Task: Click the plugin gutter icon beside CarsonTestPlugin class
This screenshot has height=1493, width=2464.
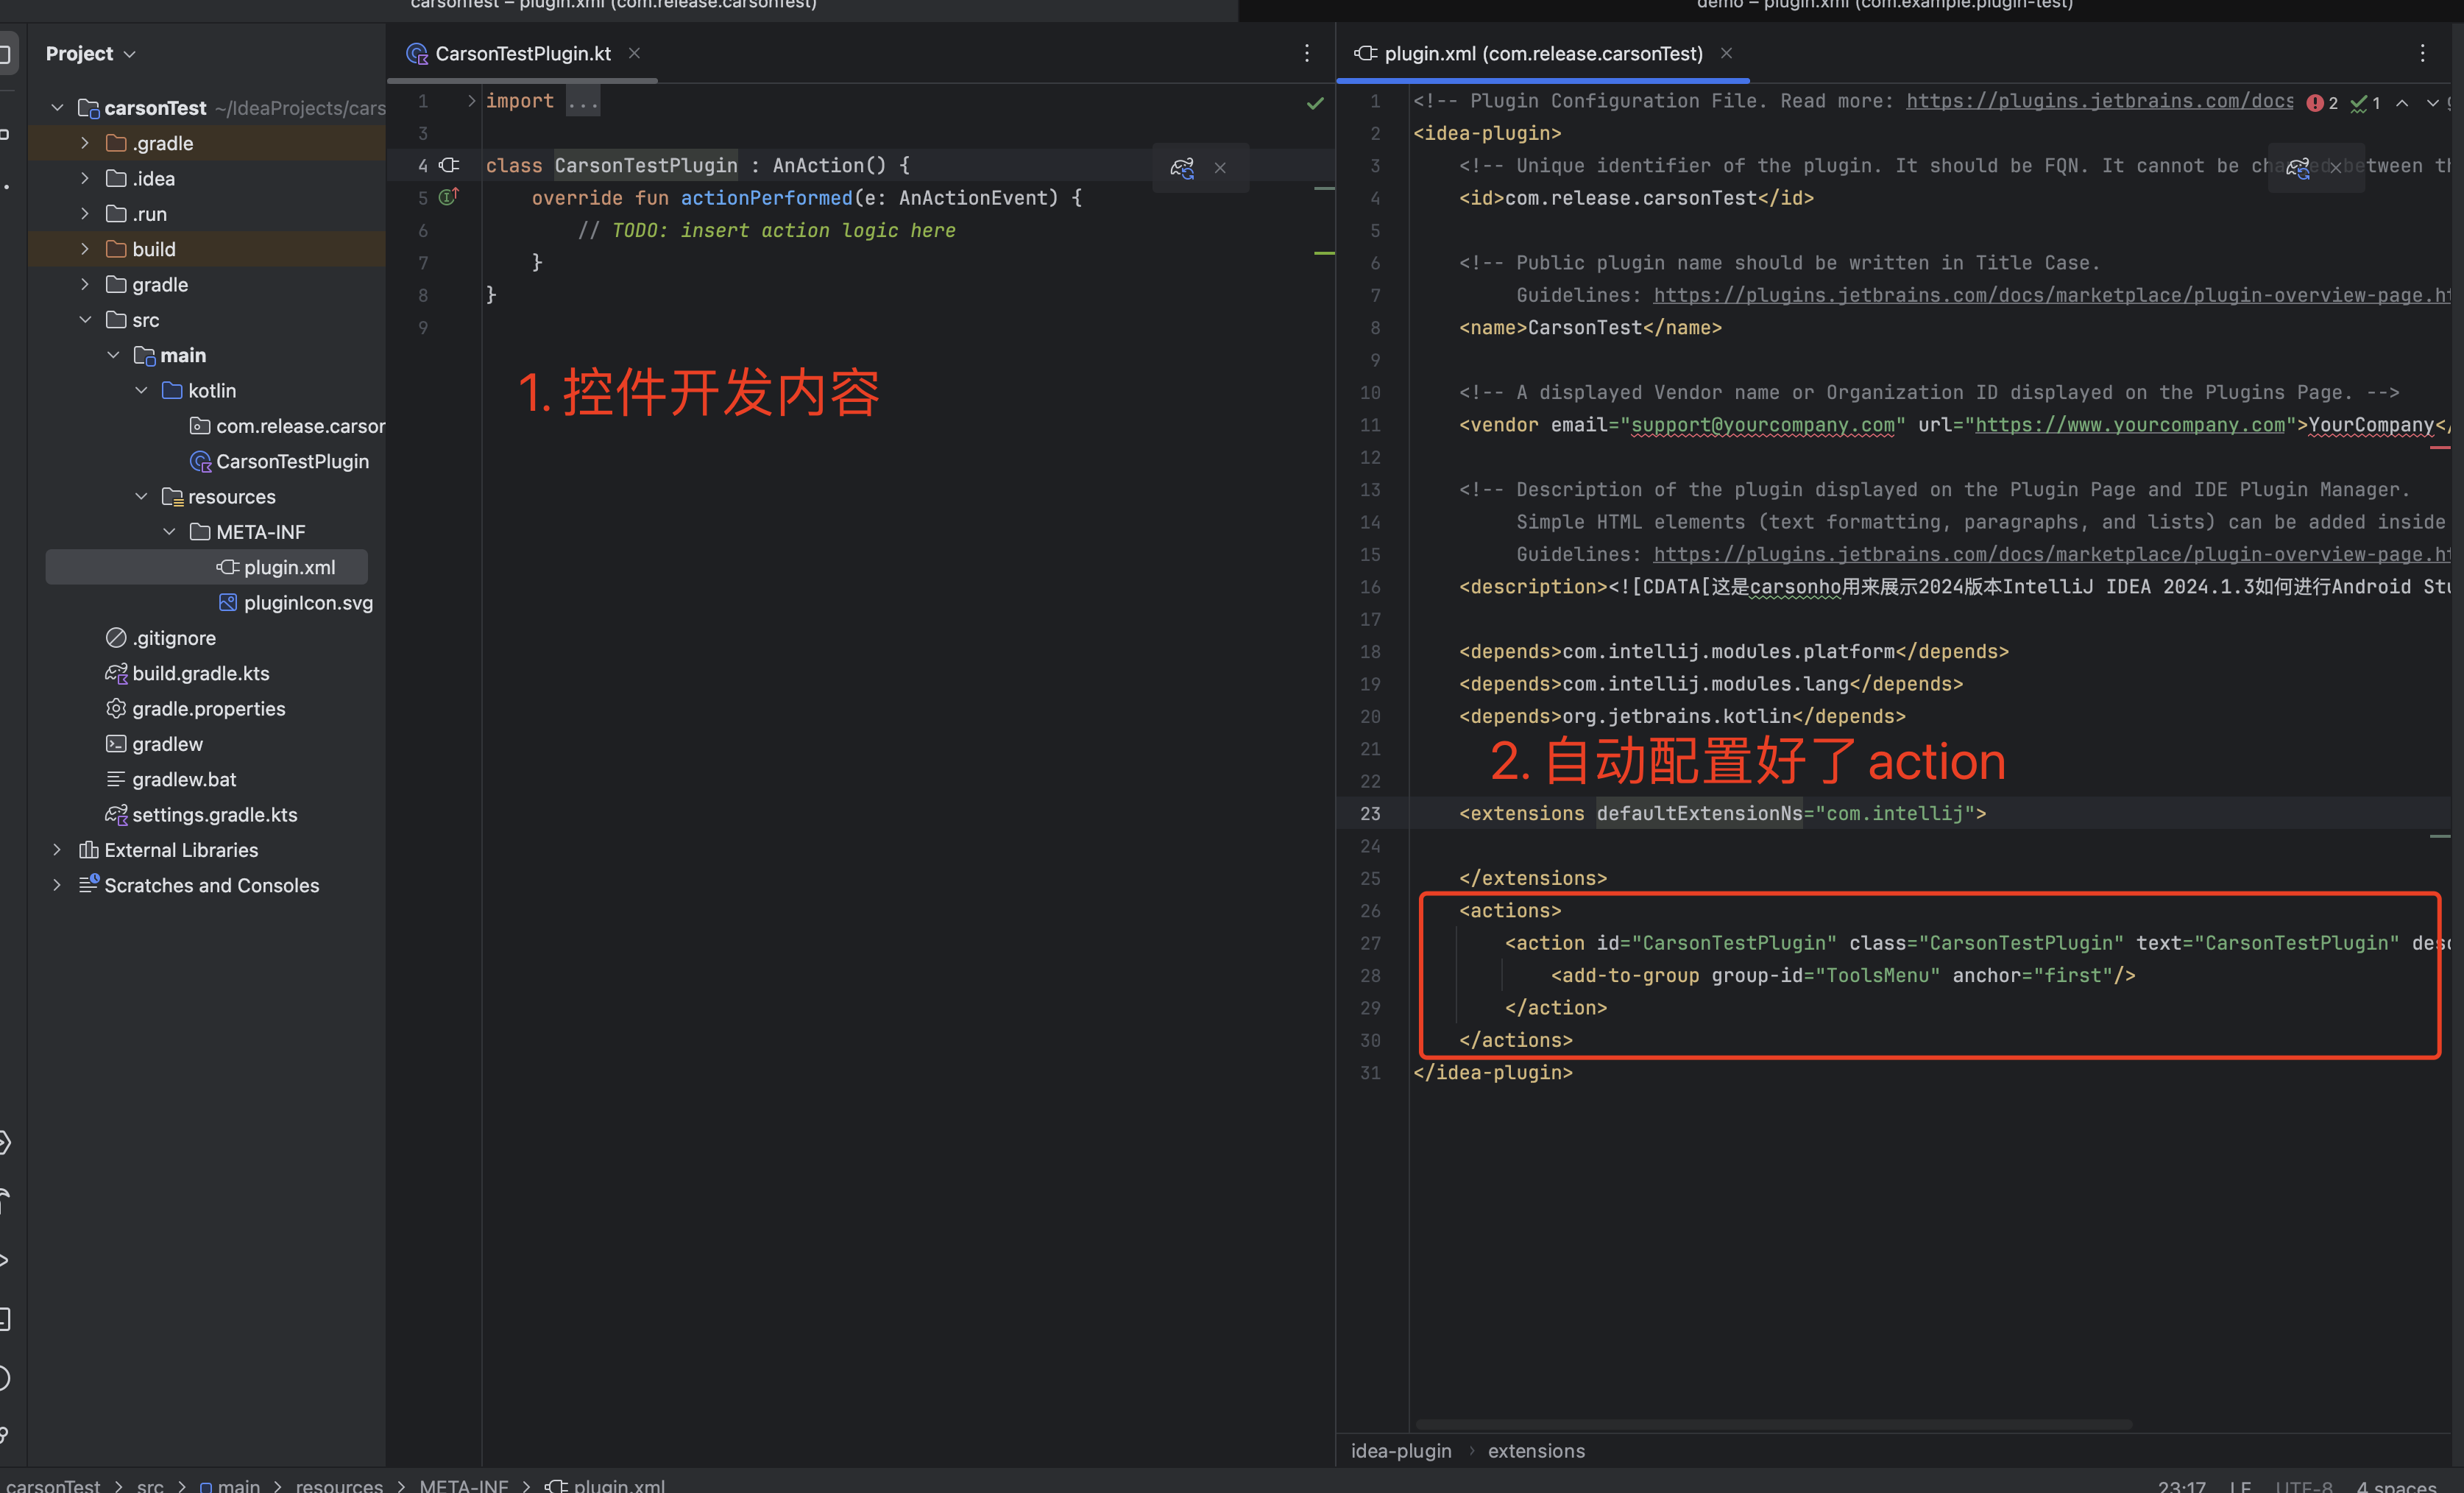Action: pyautogui.click(x=450, y=165)
